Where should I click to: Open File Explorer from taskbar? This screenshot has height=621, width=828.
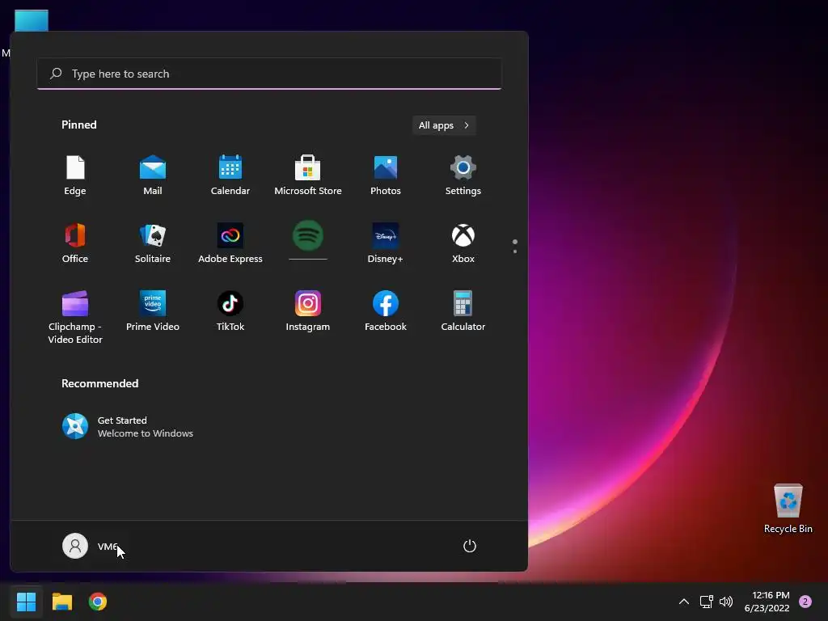62,602
